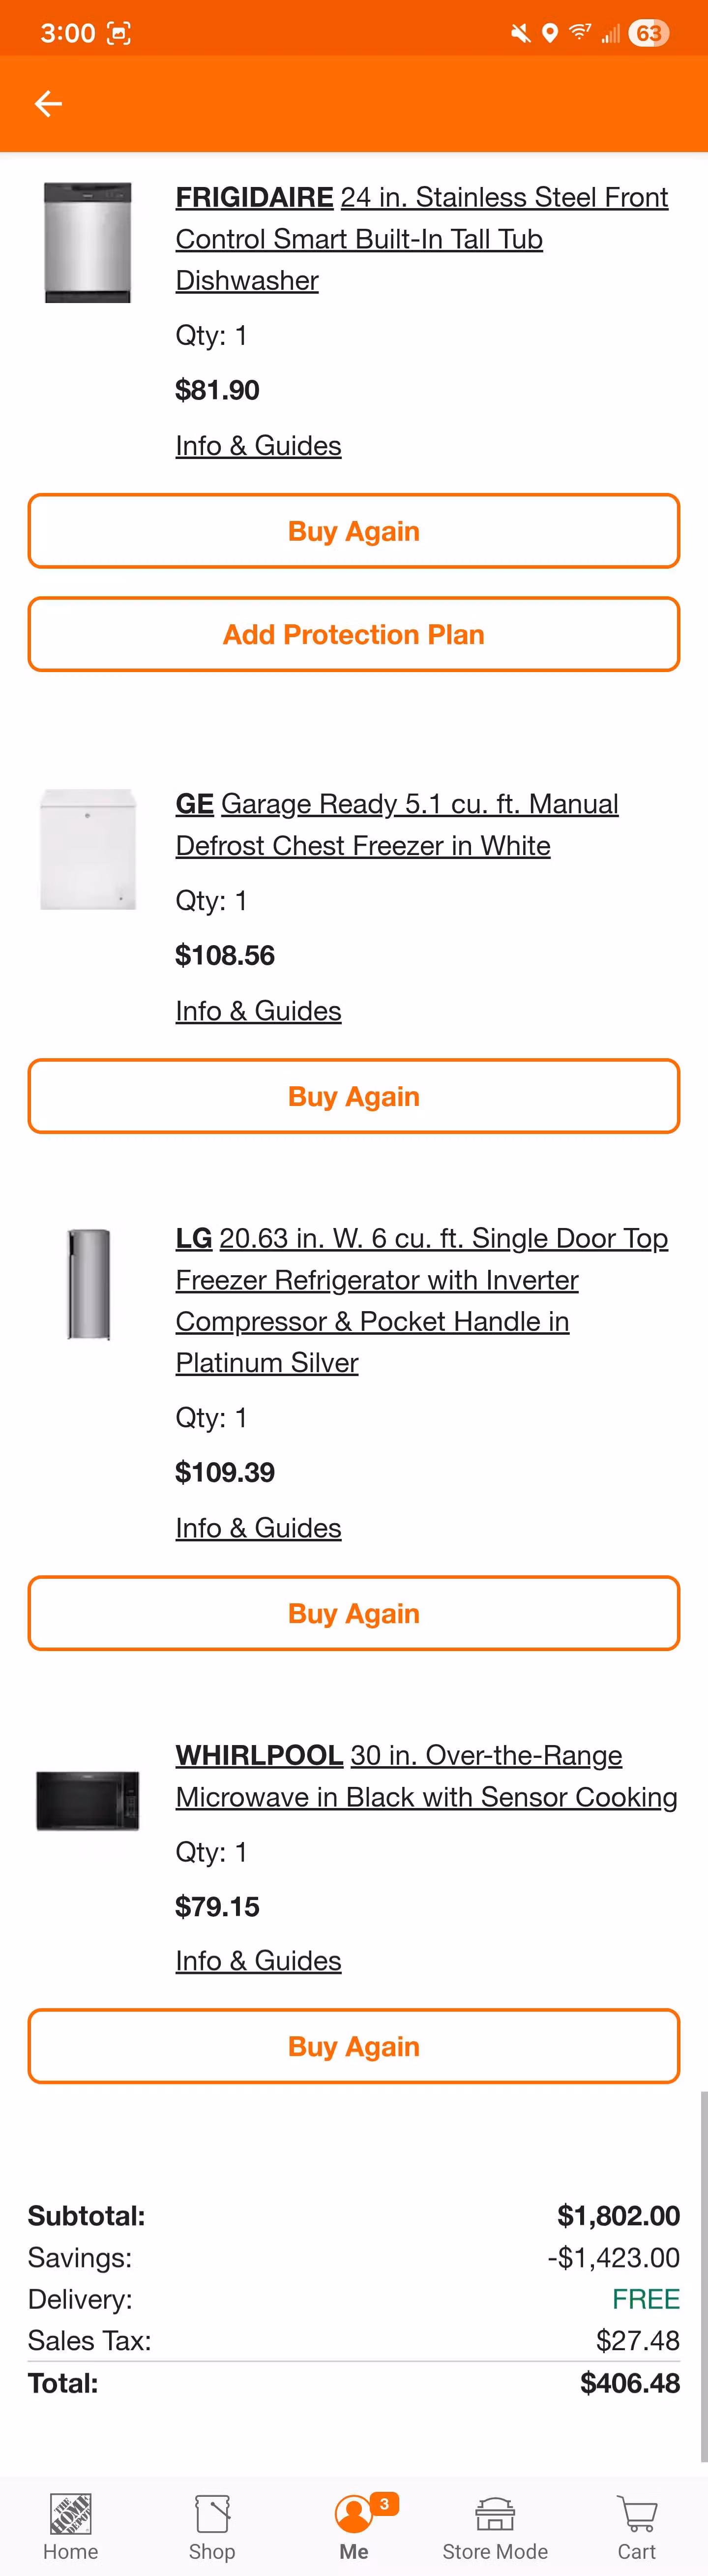
Task: Tap the LG refrigerator thumbnail image
Action: coord(88,1283)
